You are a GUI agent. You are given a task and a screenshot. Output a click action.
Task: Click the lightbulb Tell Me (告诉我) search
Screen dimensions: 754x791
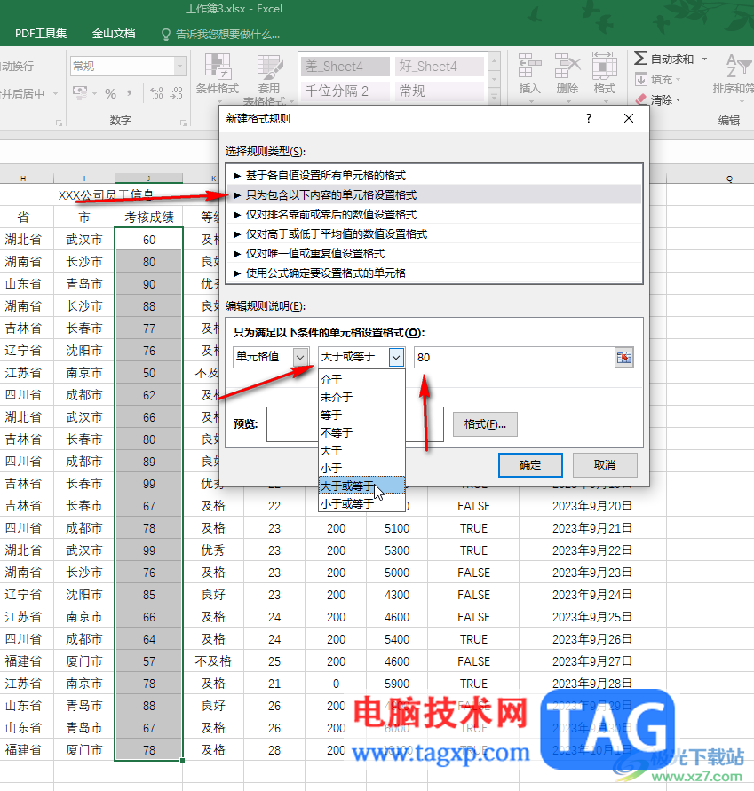(x=165, y=35)
